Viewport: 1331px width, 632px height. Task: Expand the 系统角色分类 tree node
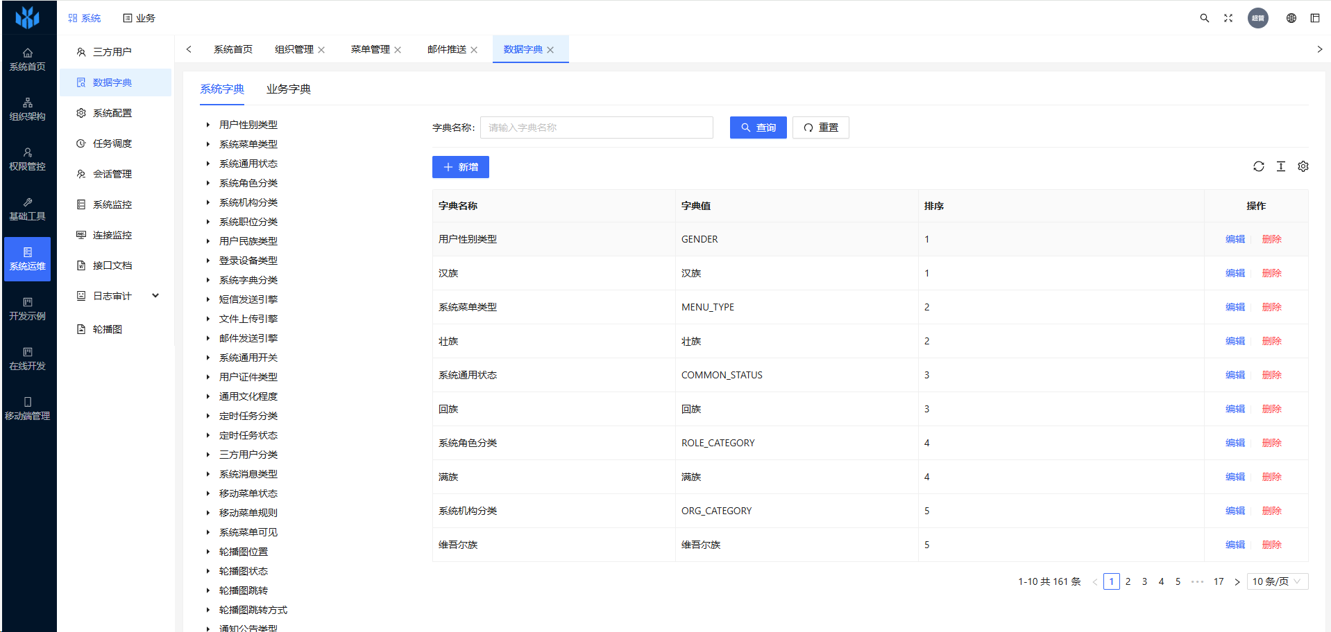[x=207, y=183]
